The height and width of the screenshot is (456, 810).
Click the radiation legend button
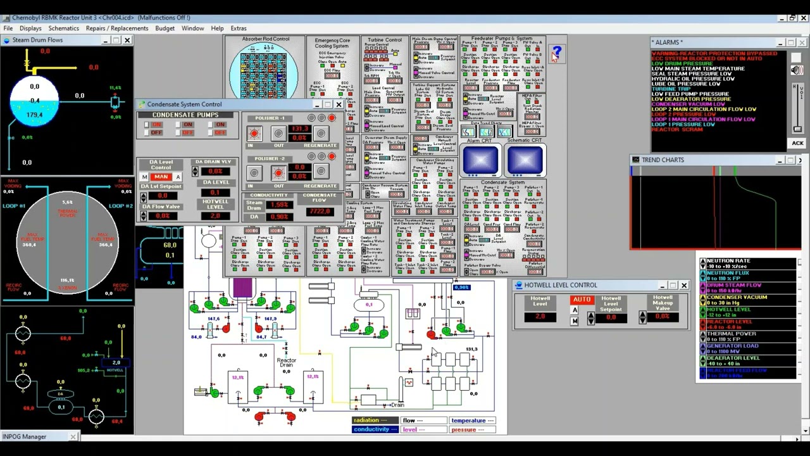point(375,421)
